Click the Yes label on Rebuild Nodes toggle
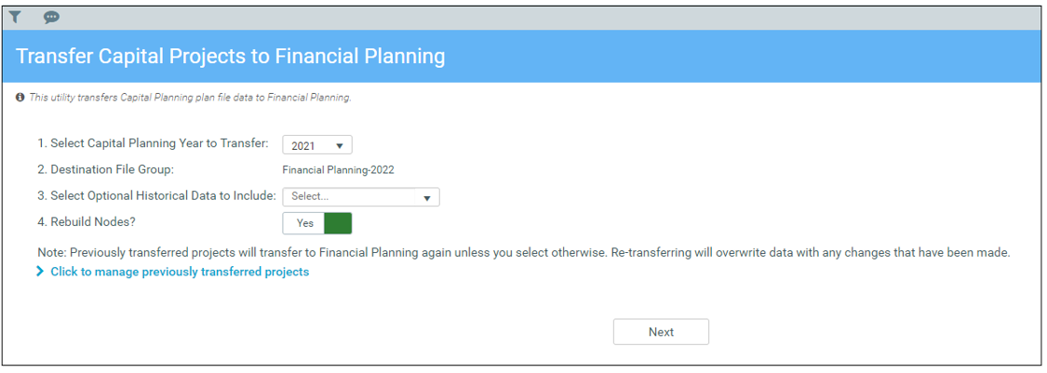The image size is (1047, 373). (304, 223)
